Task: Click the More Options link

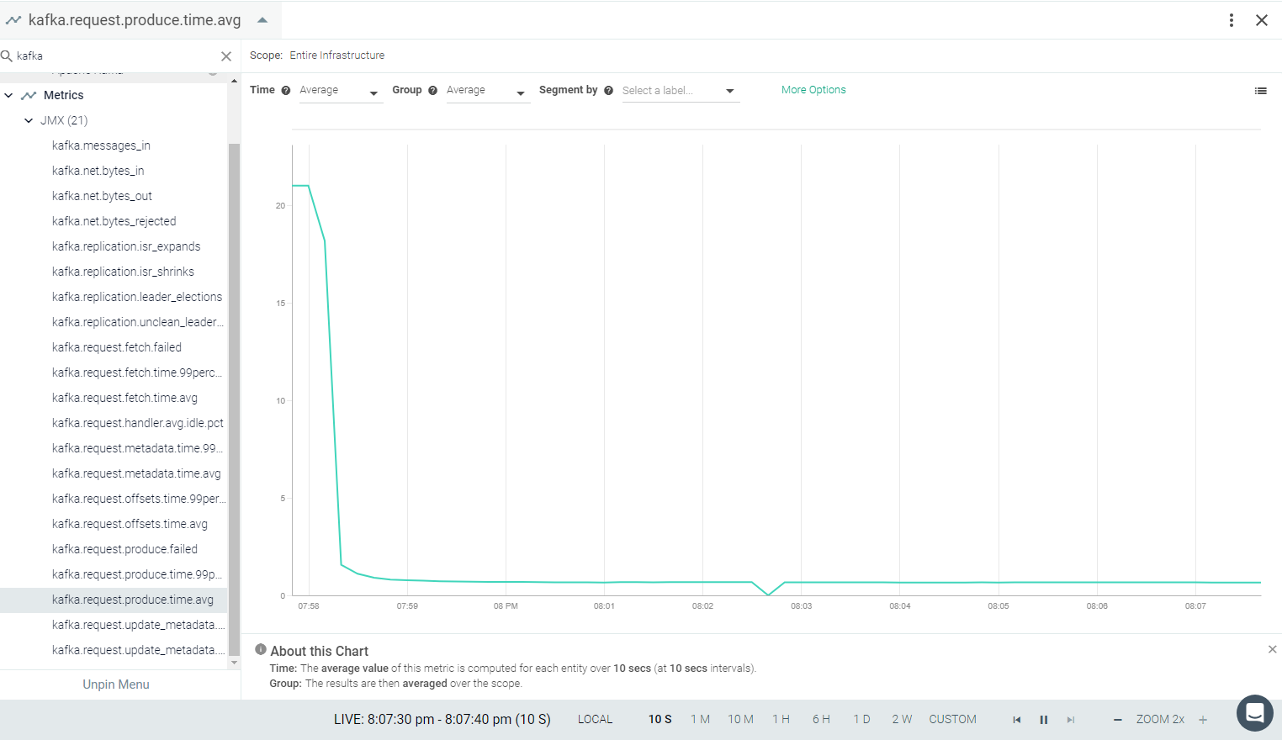Action: (813, 90)
